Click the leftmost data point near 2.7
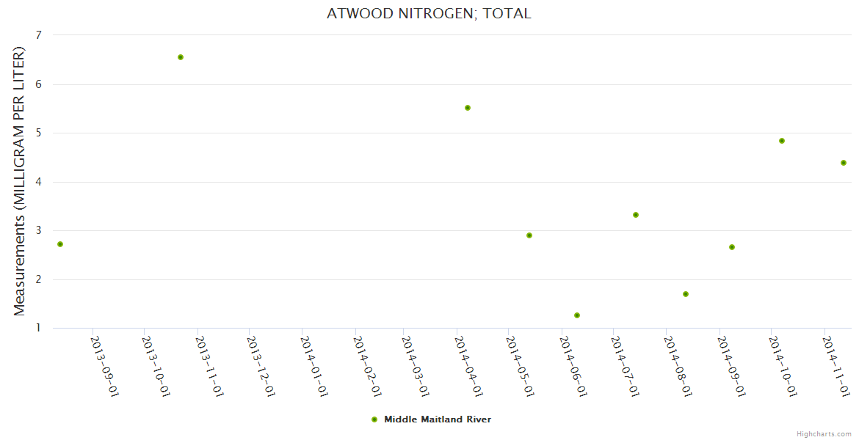 60,244
